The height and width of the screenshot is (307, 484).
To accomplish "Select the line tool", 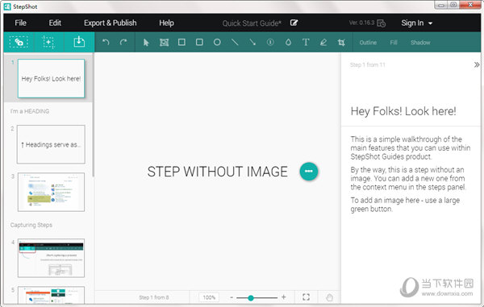I will [235, 42].
